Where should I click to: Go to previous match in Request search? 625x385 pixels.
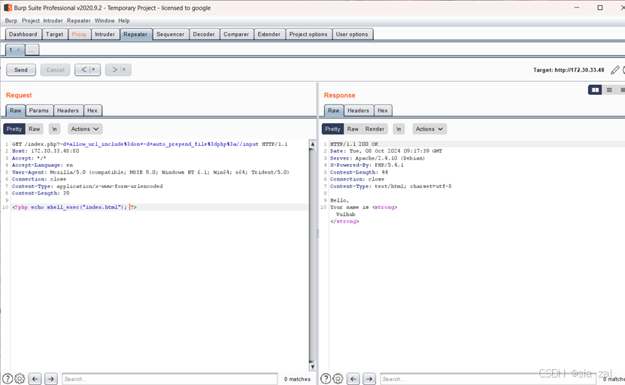point(35,379)
